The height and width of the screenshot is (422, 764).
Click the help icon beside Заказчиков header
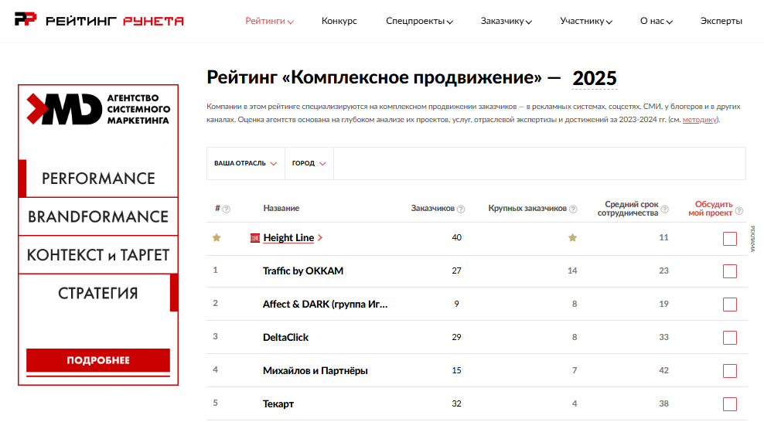coord(461,209)
